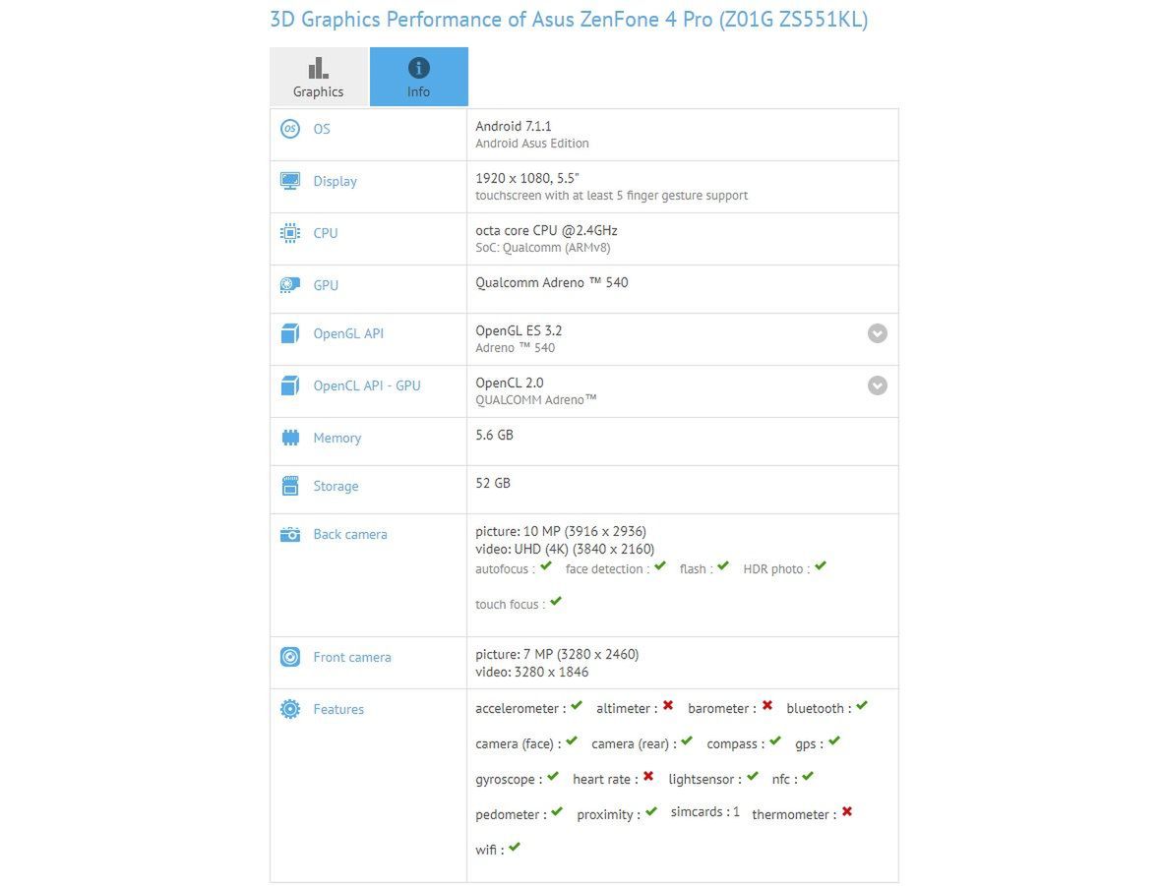Image resolution: width=1162 pixels, height=886 pixels.
Task: Click the picture: 10 MP (3916 x 2936) text
Action: (x=561, y=531)
